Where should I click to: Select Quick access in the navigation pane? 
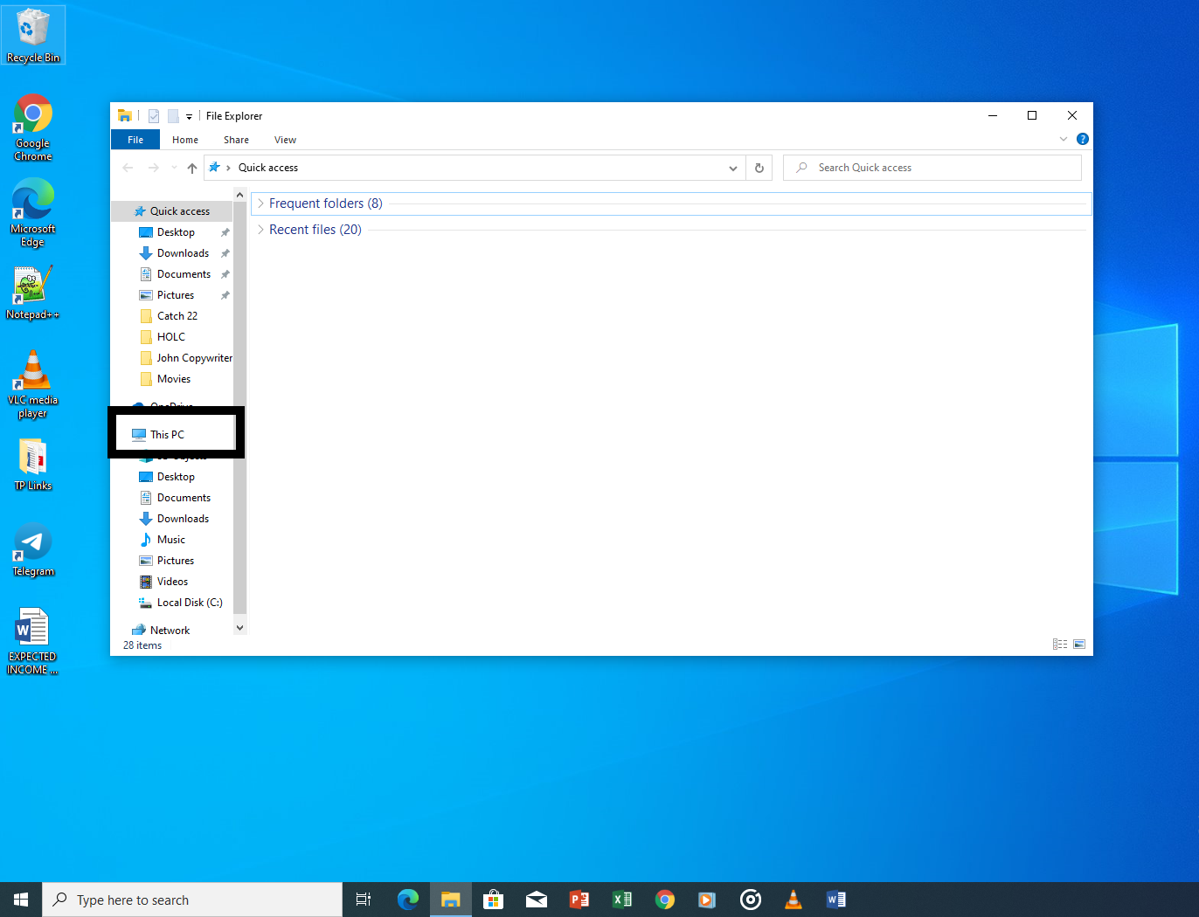pyautogui.click(x=173, y=211)
